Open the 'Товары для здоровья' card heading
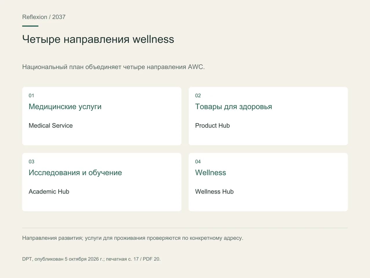 (234, 107)
